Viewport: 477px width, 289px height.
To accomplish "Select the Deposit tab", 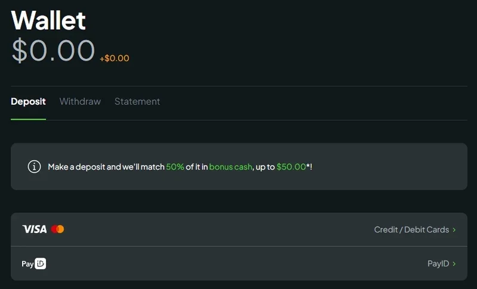I will click(x=28, y=101).
